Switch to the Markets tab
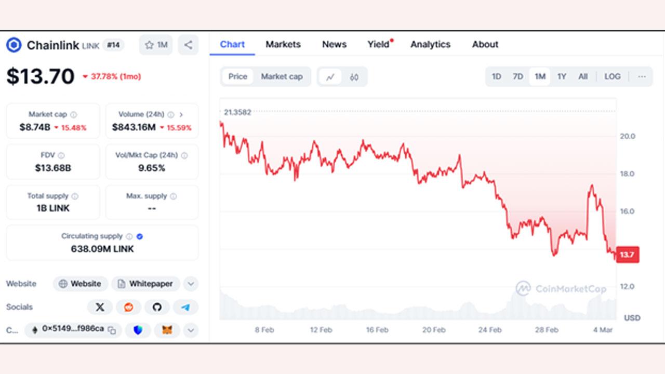The height and width of the screenshot is (374, 665). click(283, 44)
